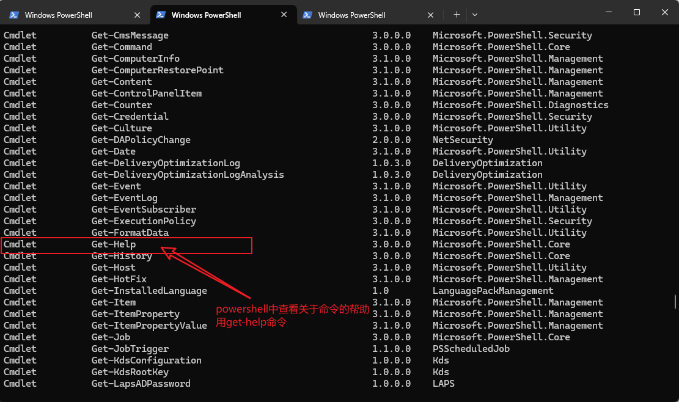Minimize the Windows Terminal window
The height and width of the screenshot is (402, 679).
[x=609, y=12]
